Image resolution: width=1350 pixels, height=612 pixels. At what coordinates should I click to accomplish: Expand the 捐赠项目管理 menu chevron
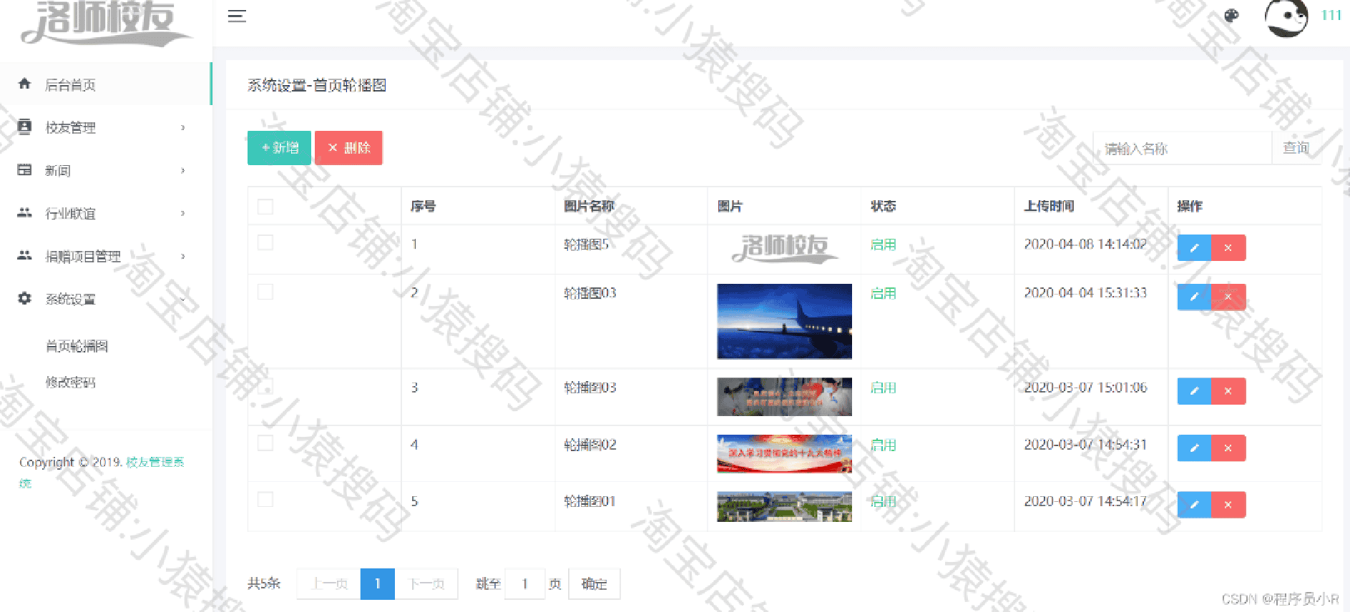tap(183, 257)
